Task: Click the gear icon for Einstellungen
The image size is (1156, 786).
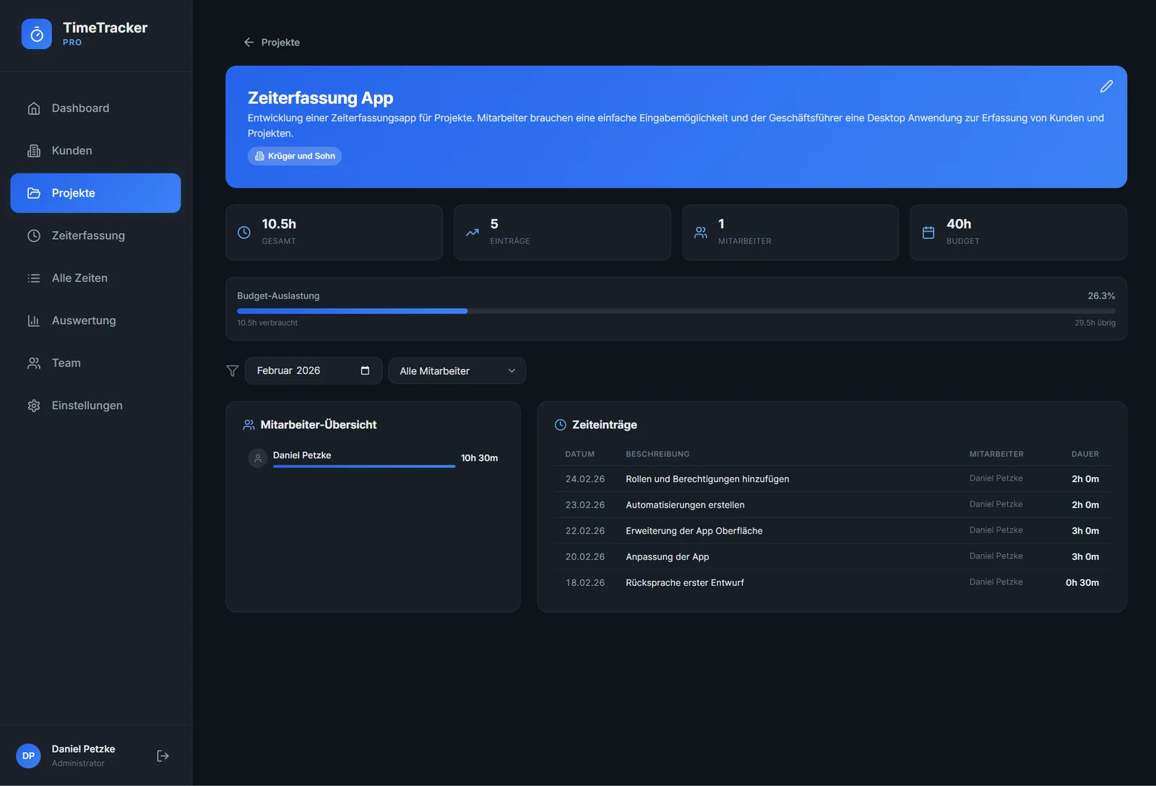Action: tap(34, 406)
